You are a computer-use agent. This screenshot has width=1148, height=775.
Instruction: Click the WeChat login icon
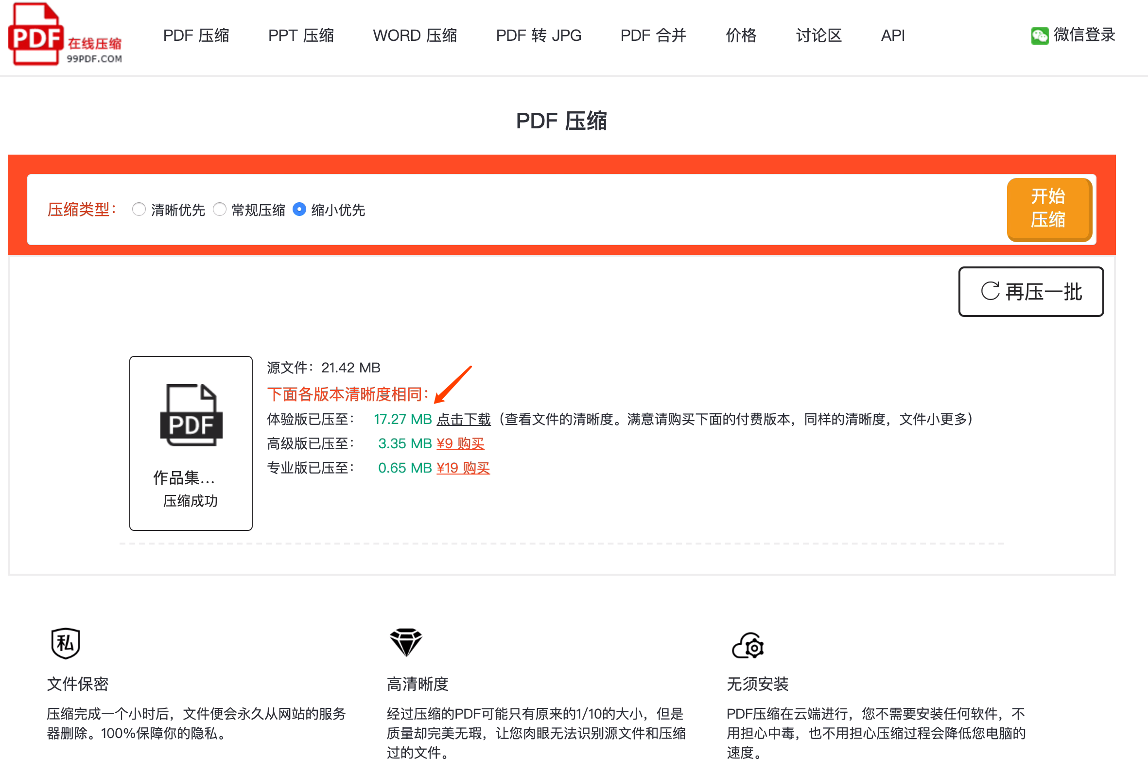(x=1039, y=35)
